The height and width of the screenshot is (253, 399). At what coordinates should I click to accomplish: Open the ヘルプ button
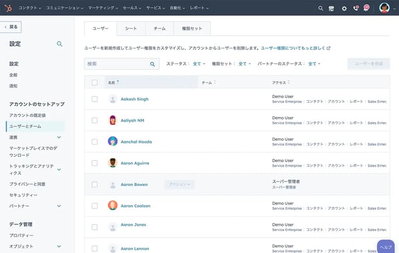386,247
